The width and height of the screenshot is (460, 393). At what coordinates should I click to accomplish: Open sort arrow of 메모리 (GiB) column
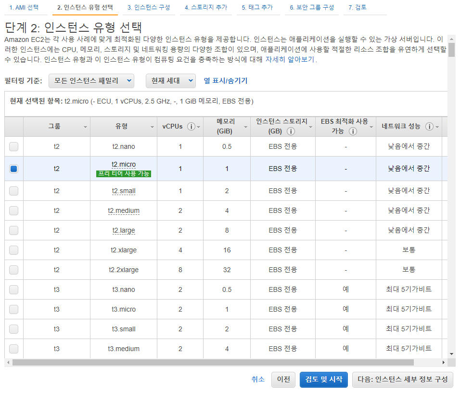pos(246,127)
